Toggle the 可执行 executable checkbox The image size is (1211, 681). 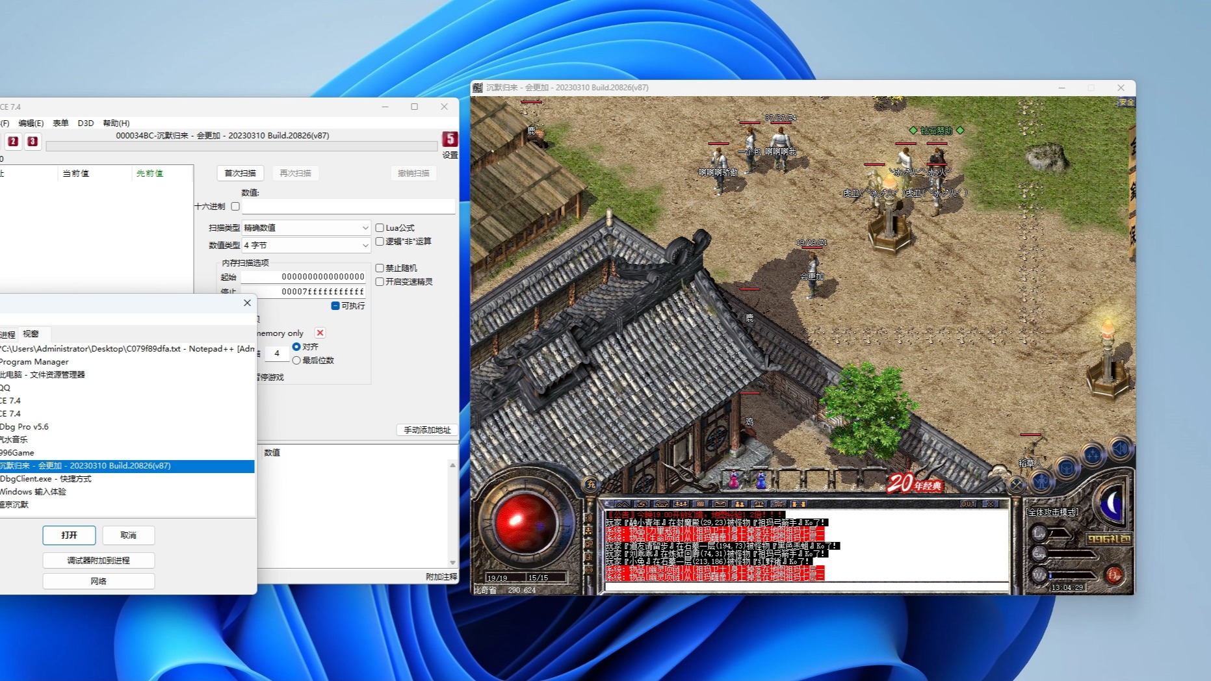335,305
